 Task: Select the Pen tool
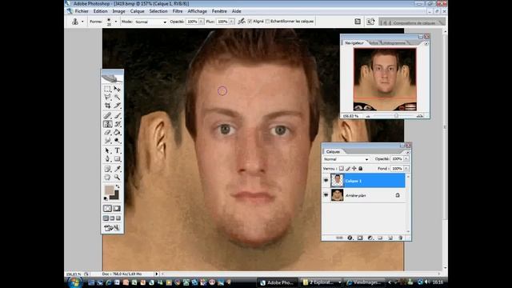[107, 159]
